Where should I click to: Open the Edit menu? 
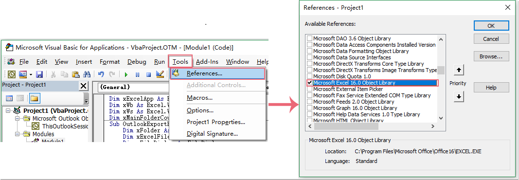[42, 62]
